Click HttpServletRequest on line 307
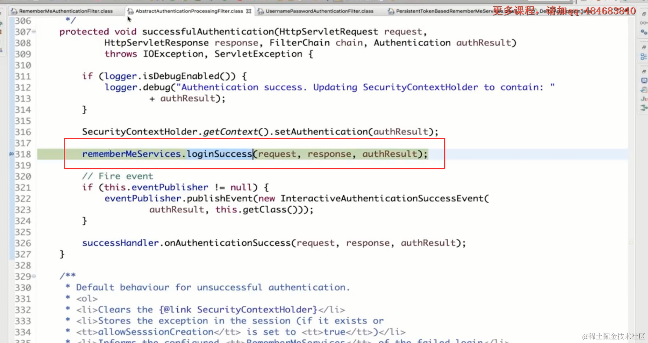The image size is (648, 343). click(329, 32)
